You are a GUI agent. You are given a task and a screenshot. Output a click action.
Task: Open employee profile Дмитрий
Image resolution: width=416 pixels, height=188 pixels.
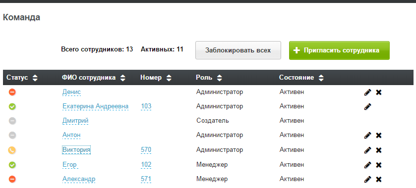pyautogui.click(x=75, y=121)
